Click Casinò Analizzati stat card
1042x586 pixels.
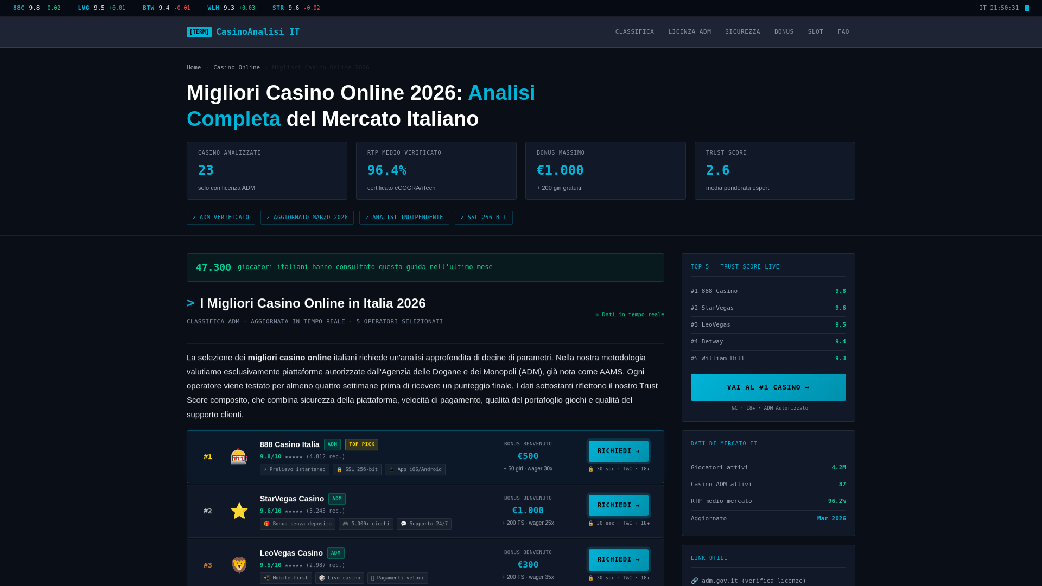267,171
